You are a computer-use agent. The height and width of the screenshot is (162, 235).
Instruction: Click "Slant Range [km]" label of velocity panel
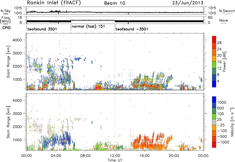tap(8, 122)
